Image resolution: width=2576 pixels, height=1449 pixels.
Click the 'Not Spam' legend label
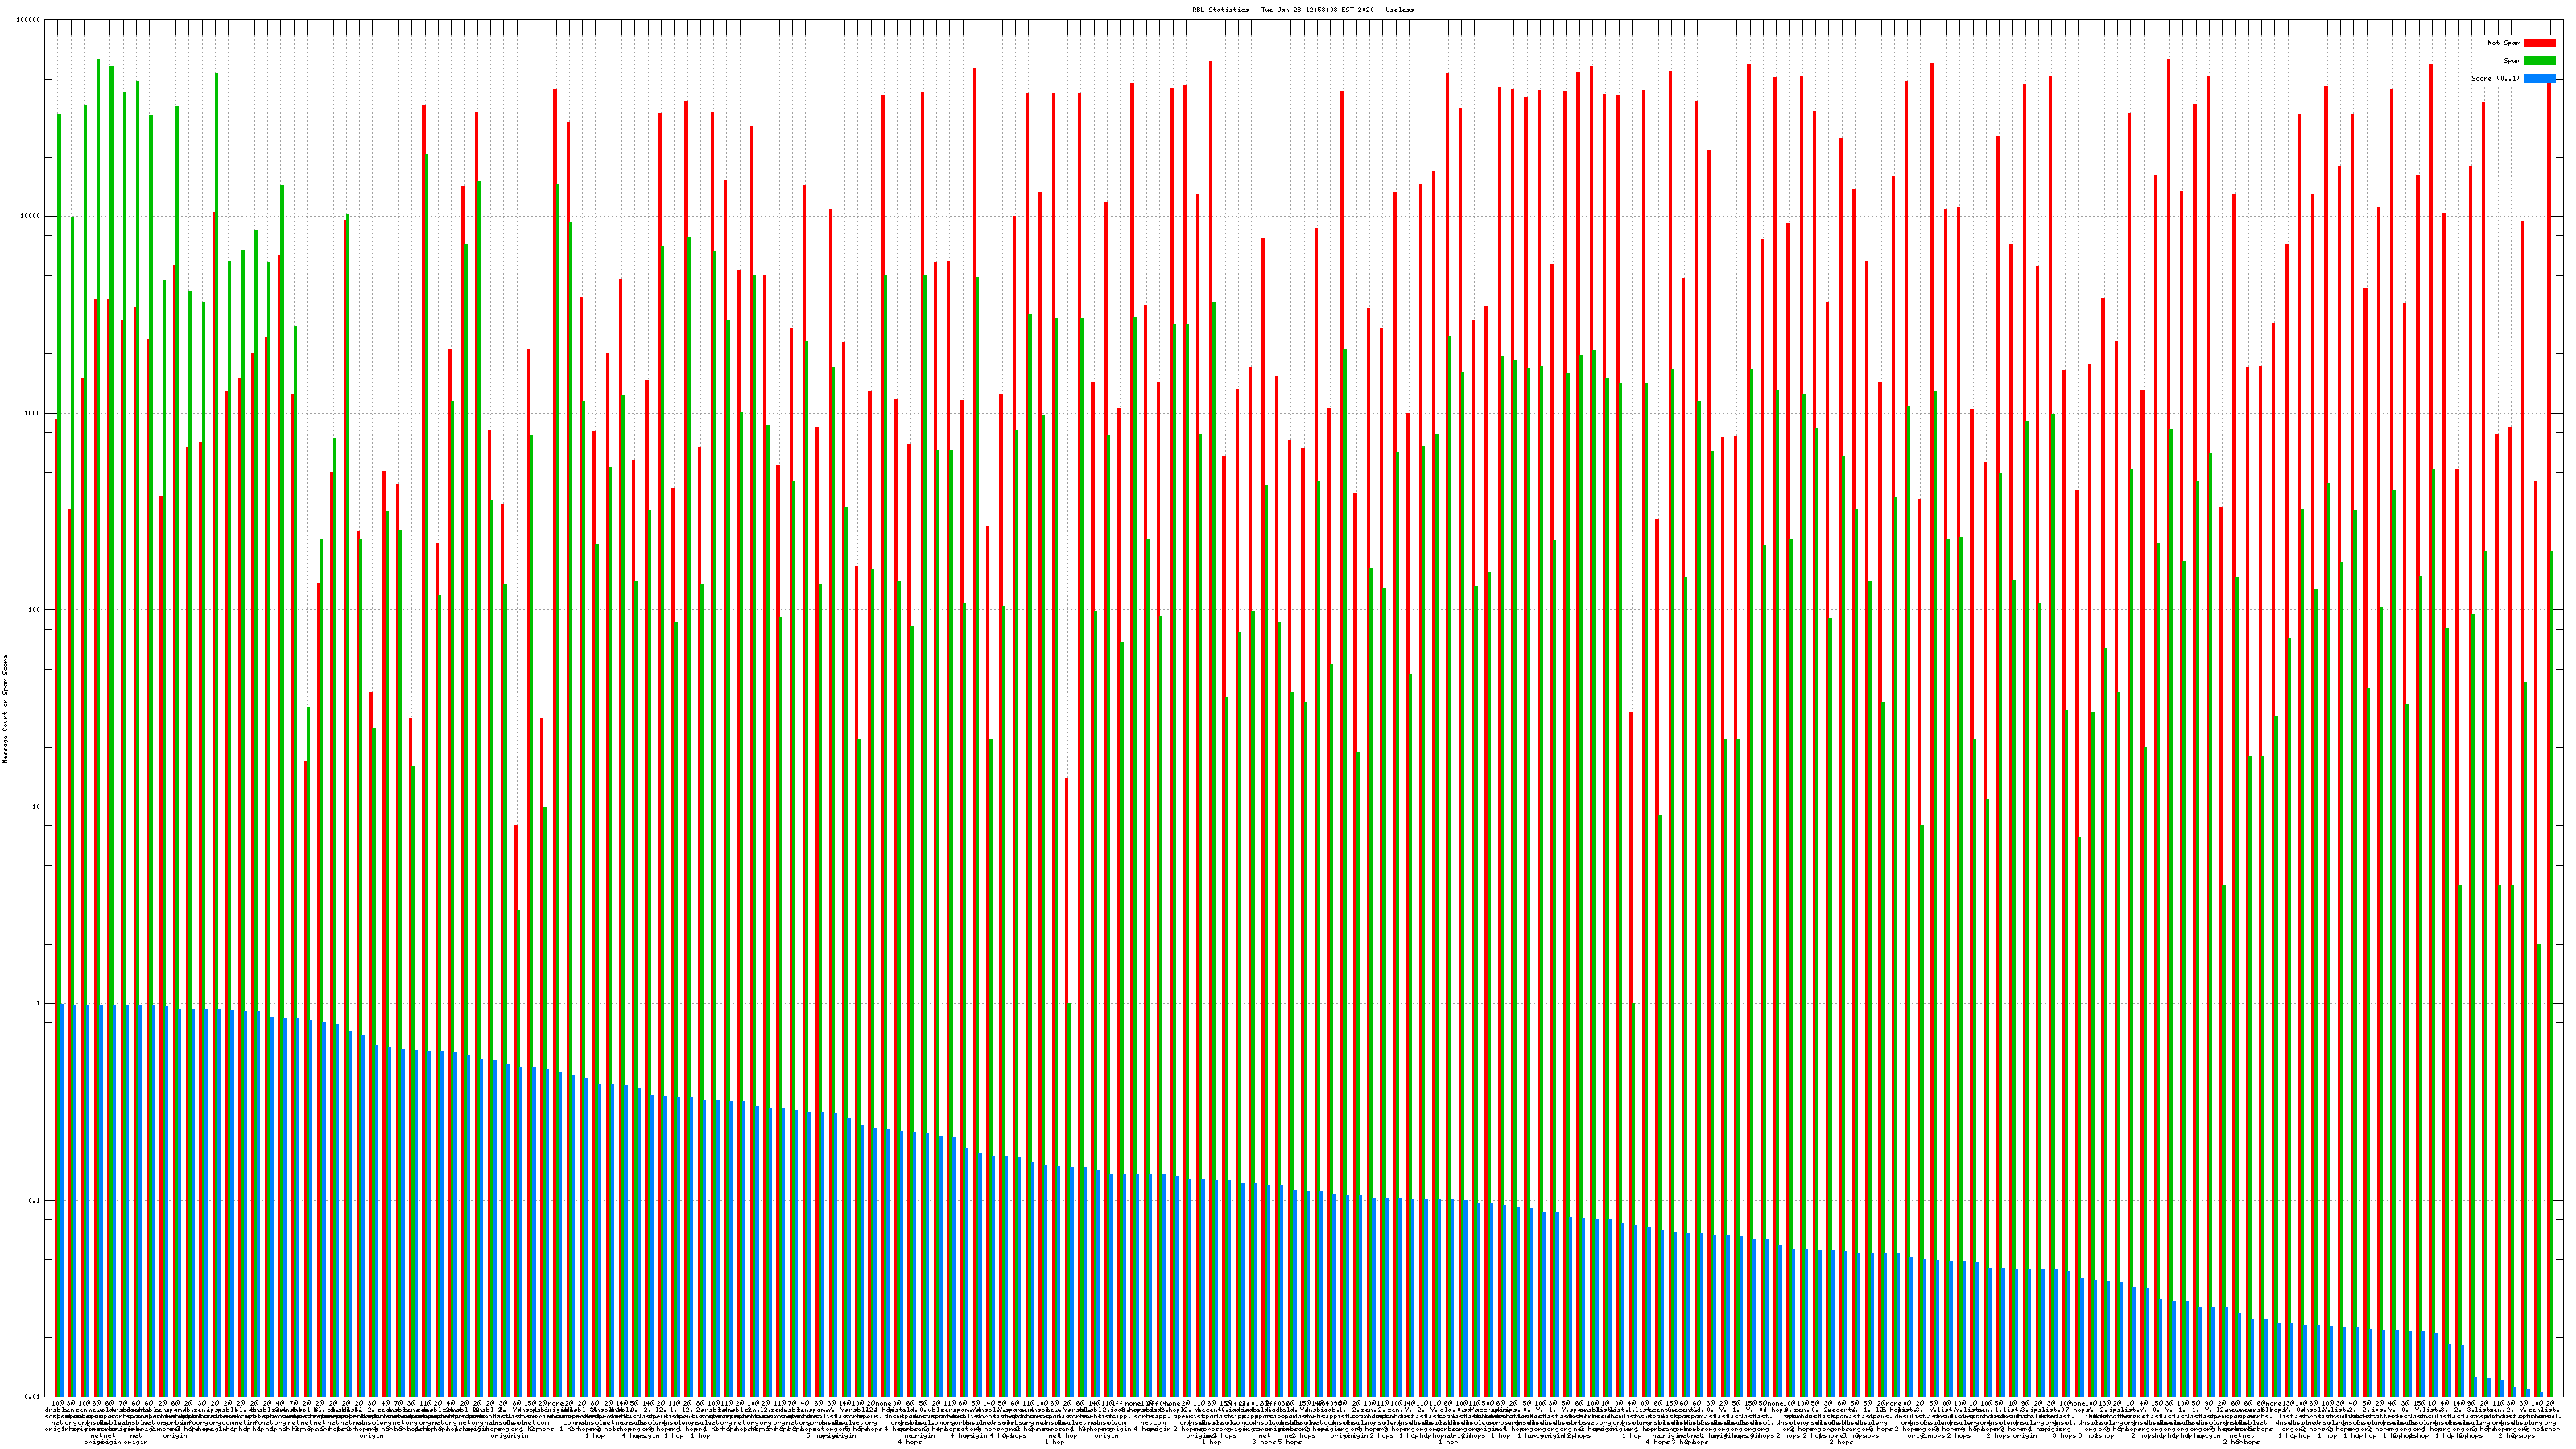[x=2504, y=43]
